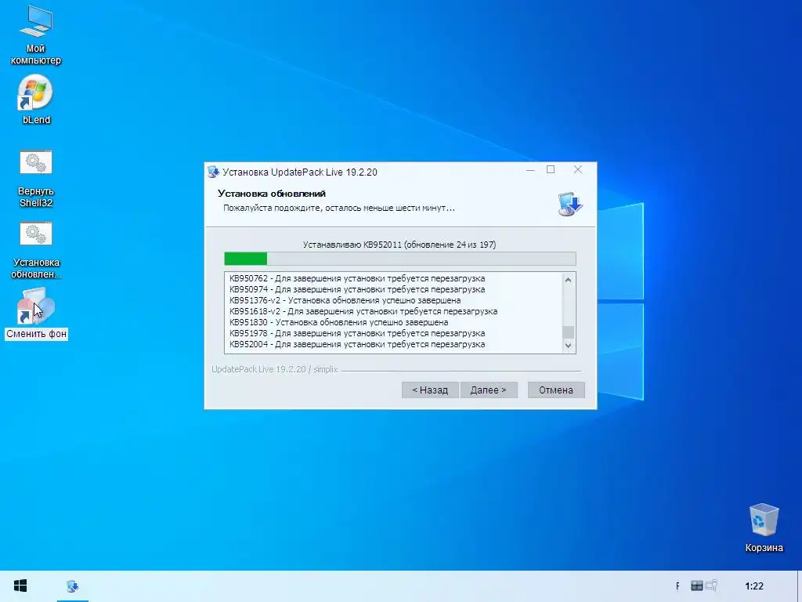Click the Установка обновлений heading
The height and width of the screenshot is (602, 802).
272,194
